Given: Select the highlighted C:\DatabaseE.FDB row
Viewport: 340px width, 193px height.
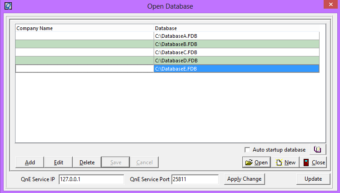Looking at the screenshot, I should coord(167,69).
